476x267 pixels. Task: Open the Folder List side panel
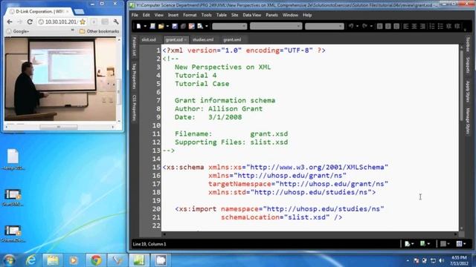[134, 47]
